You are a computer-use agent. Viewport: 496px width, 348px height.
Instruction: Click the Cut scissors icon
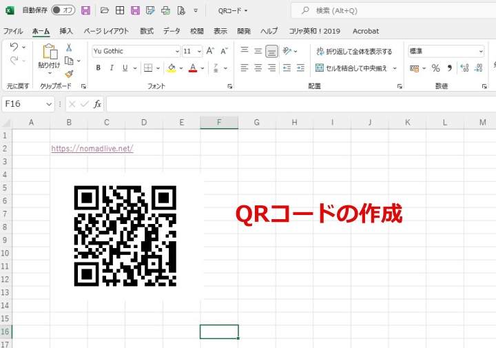click(x=69, y=48)
